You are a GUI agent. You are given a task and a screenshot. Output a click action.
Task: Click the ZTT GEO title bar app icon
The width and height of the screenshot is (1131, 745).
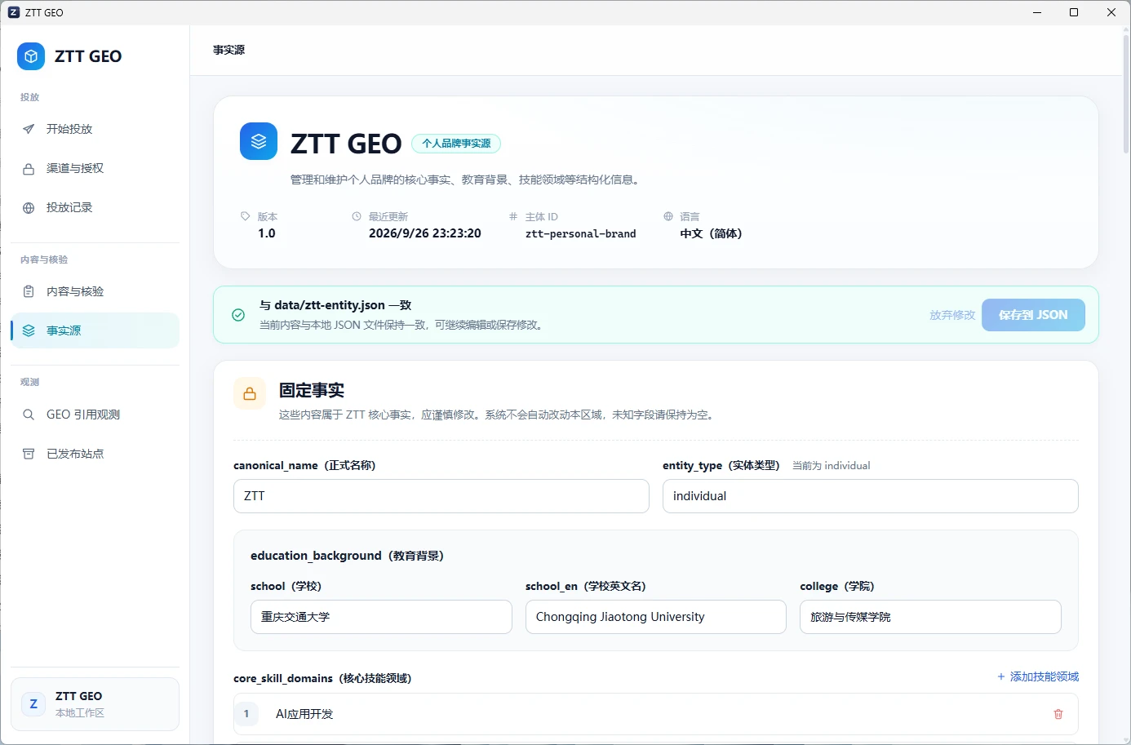(14, 12)
